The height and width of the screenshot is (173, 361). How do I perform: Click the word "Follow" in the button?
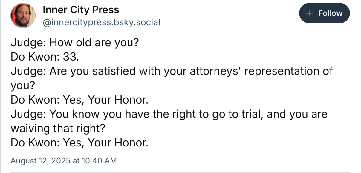[x=330, y=13]
